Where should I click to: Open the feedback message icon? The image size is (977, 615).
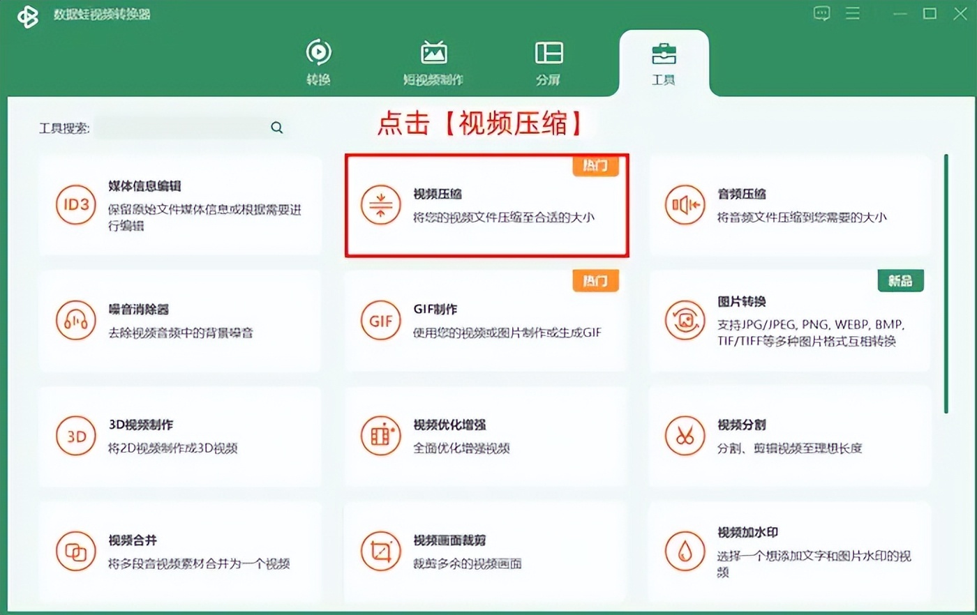point(822,13)
